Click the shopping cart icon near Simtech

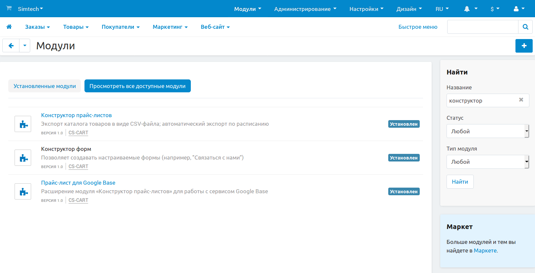click(x=9, y=8)
